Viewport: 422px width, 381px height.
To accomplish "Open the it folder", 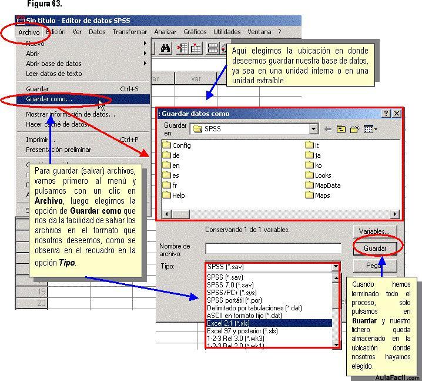I will pyautogui.click(x=312, y=145).
